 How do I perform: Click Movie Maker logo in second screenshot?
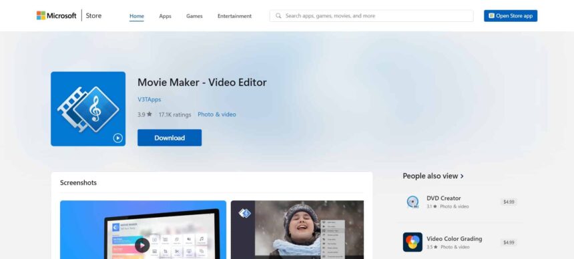244,213
